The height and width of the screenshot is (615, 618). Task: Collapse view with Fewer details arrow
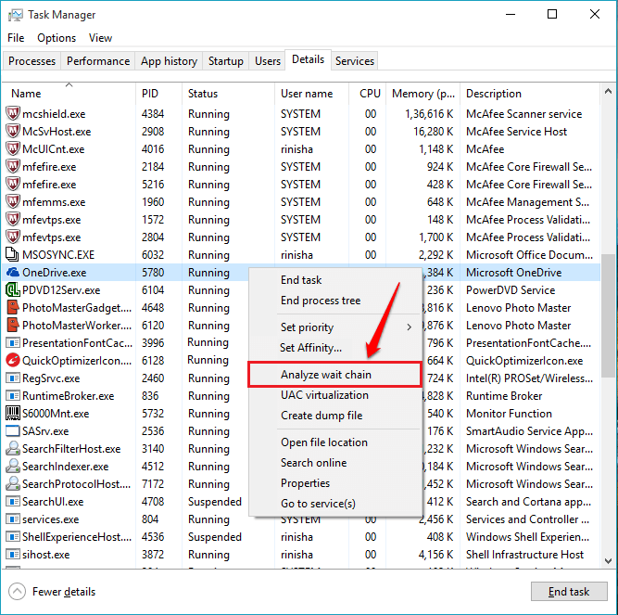(x=17, y=591)
